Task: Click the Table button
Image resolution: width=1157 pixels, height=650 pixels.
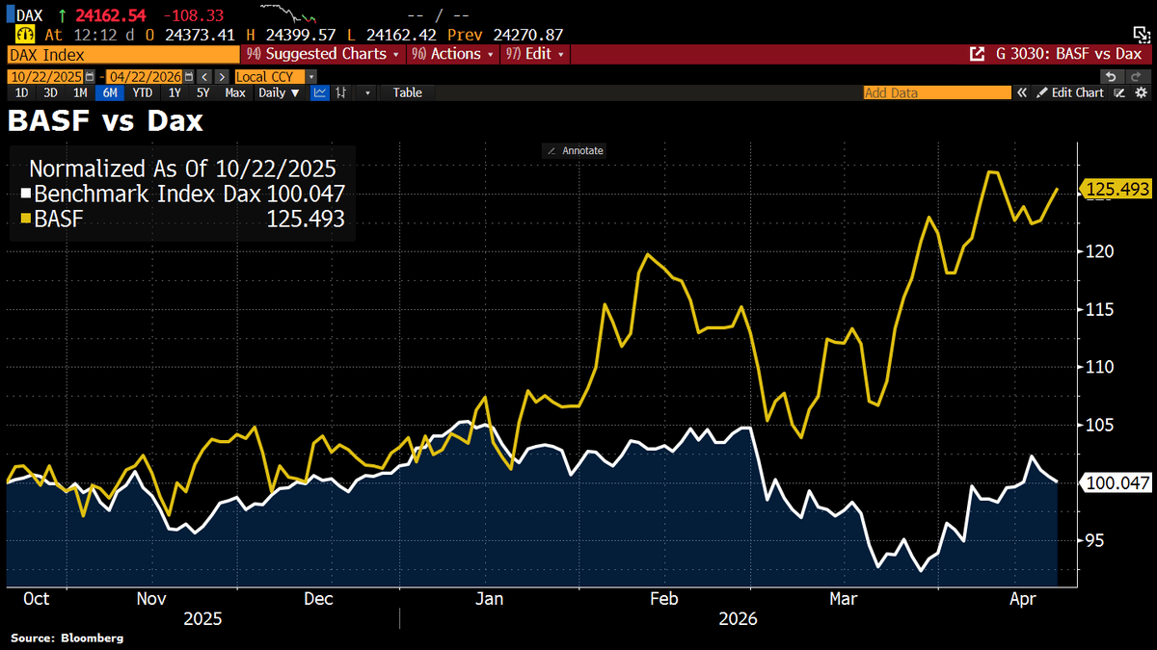Action: 407,92
